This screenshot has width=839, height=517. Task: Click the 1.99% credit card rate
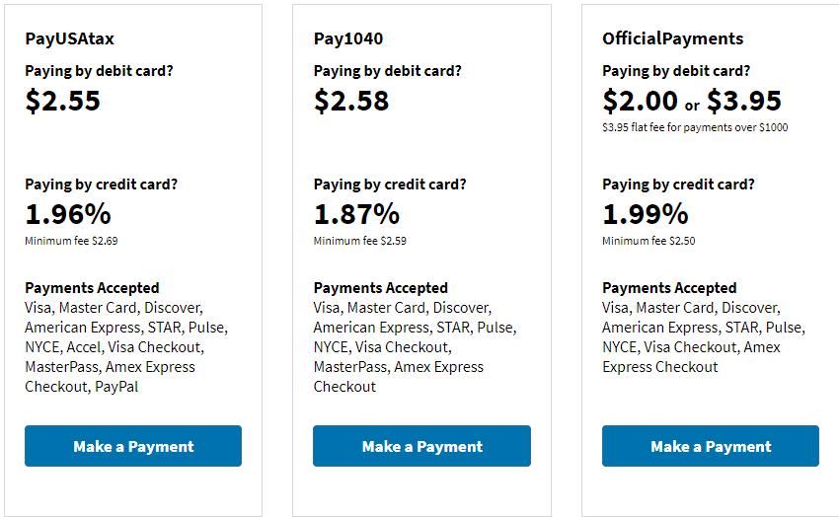[x=646, y=214]
